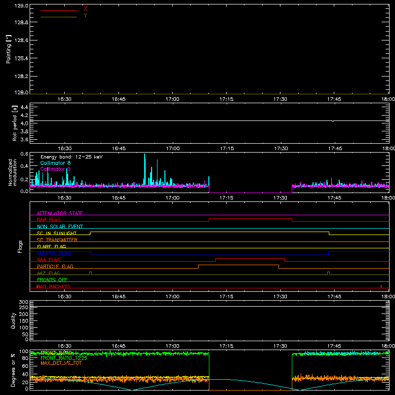395x395 pixels.
Task: Select the ECLIPSE_FLAG label
Action: click(54, 253)
